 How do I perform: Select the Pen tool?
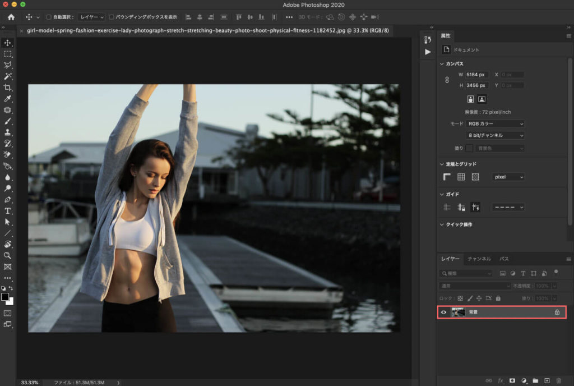[7, 200]
